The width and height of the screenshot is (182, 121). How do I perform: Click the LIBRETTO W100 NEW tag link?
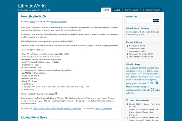coord(103,109)
